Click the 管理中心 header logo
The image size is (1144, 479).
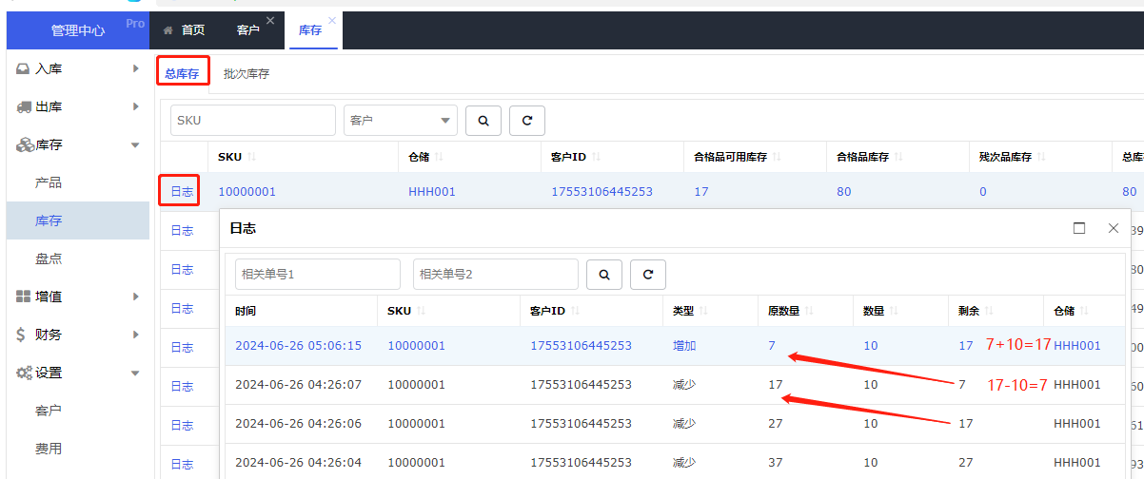pos(78,30)
